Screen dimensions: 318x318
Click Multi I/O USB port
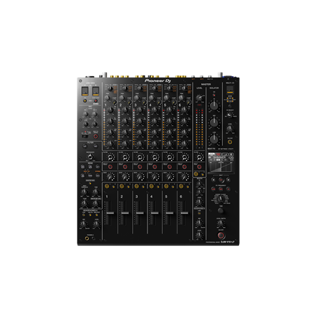[230, 89]
